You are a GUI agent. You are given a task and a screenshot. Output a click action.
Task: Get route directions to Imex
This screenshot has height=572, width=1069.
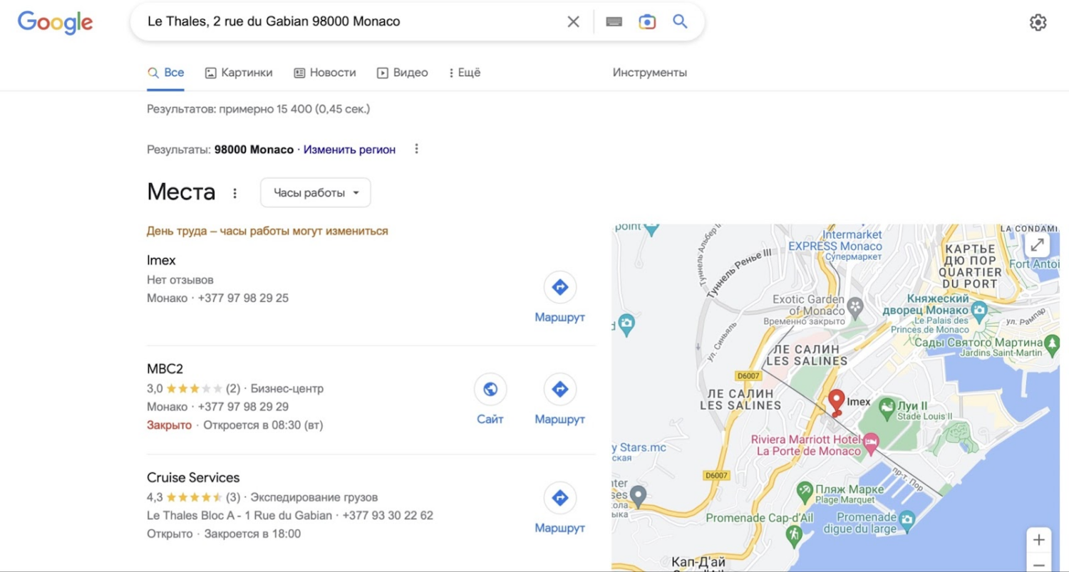pyautogui.click(x=559, y=287)
